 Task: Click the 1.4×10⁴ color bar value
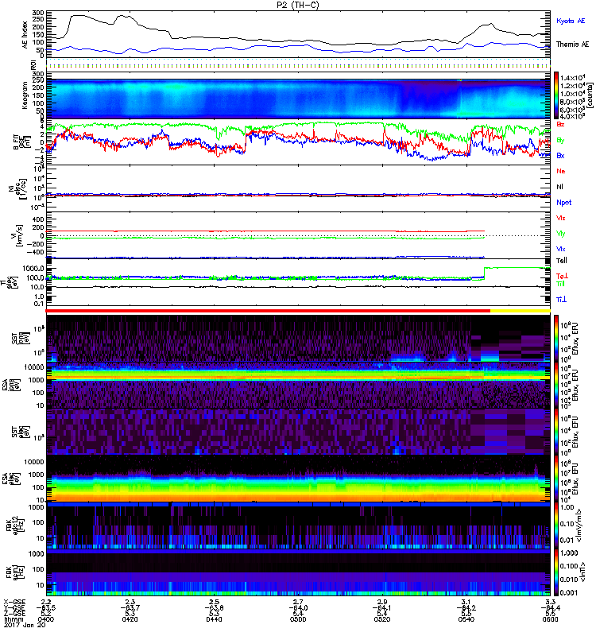point(572,78)
